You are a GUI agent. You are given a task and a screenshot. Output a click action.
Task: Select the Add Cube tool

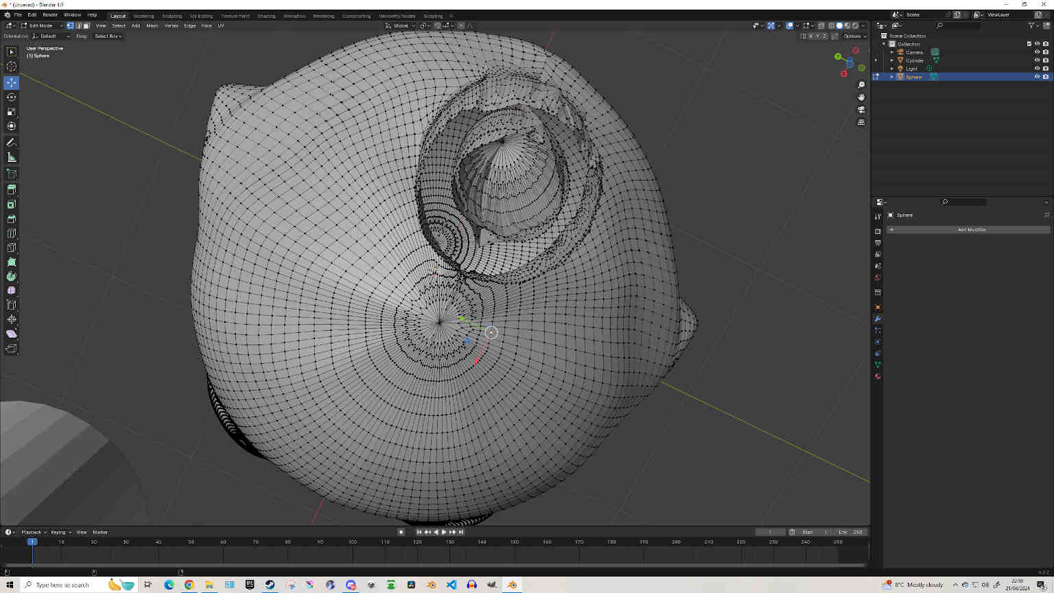(x=12, y=174)
